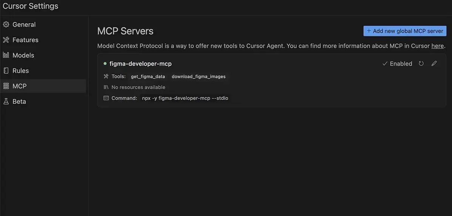Click the Cursor Settings title

pos(31,6)
